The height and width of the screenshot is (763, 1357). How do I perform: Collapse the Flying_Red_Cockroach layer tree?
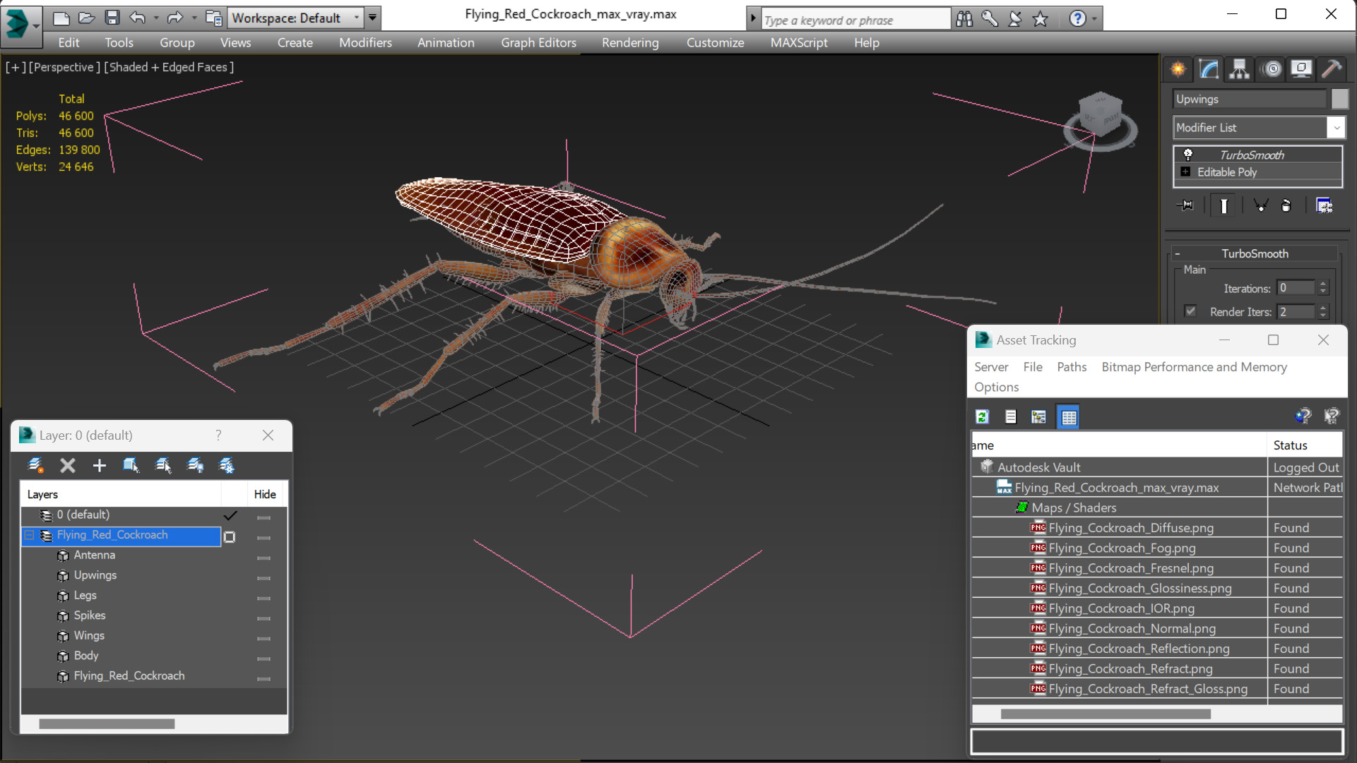tap(30, 536)
